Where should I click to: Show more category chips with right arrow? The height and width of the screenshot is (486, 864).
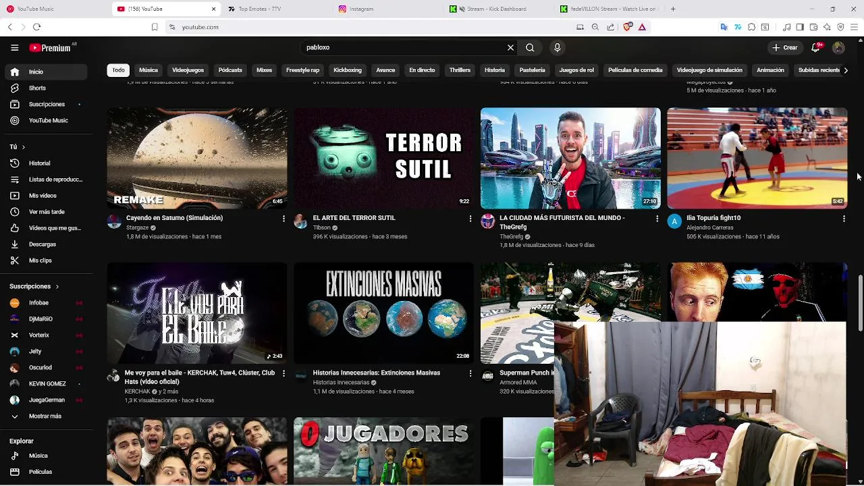pos(845,70)
